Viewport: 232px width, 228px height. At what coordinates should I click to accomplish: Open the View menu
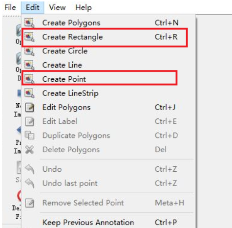pos(57,7)
